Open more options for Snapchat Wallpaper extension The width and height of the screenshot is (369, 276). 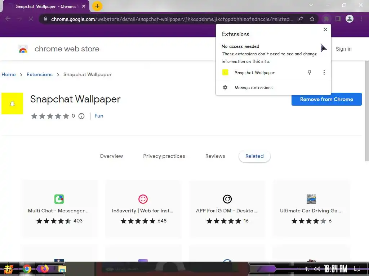click(x=324, y=72)
